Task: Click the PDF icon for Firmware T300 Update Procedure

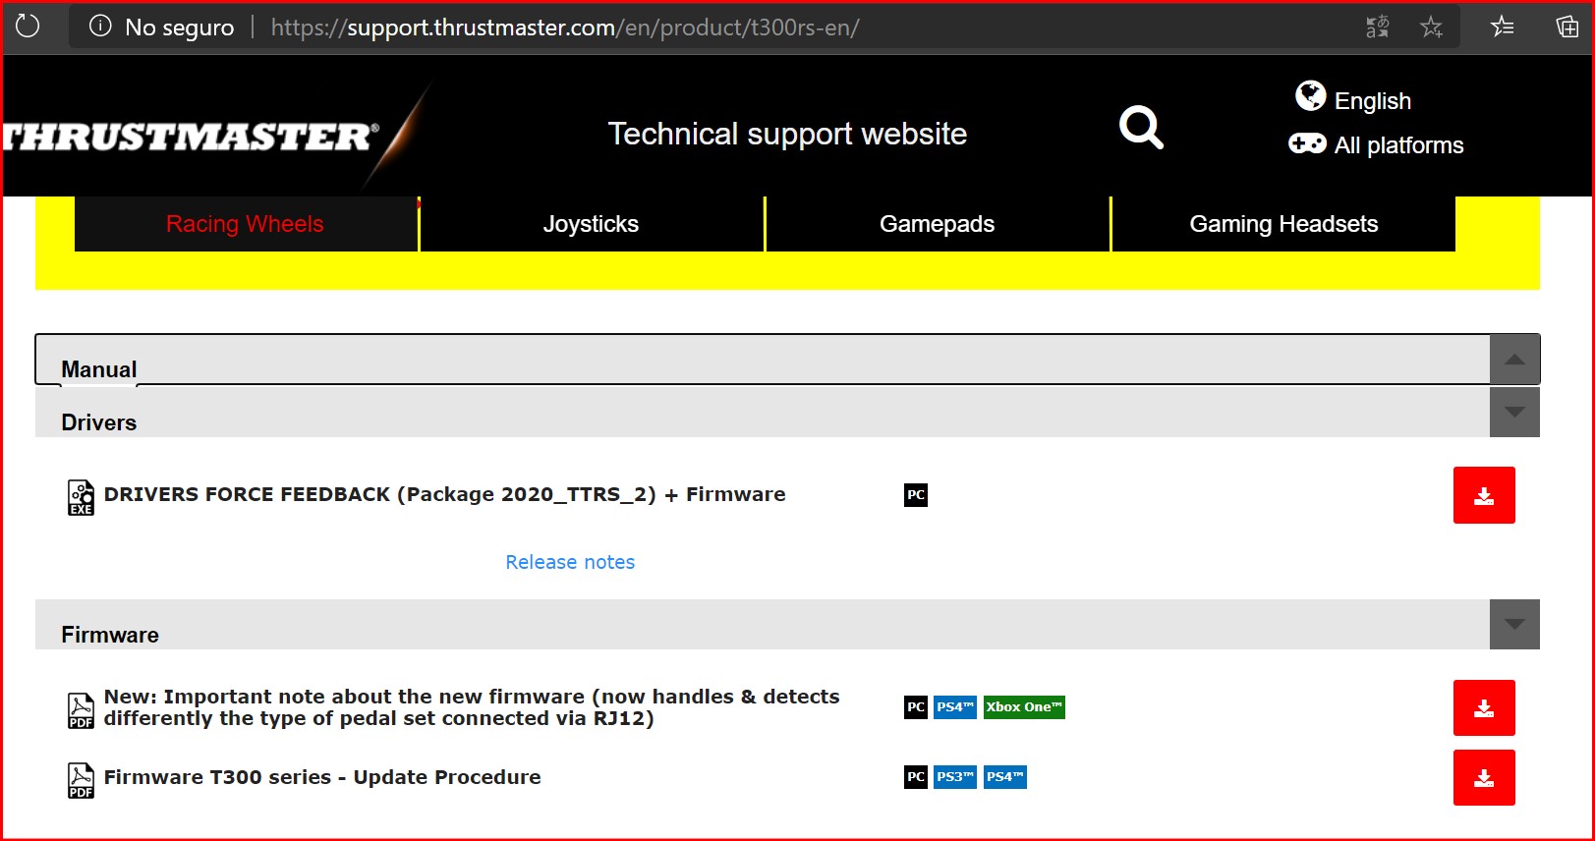Action: point(81,780)
